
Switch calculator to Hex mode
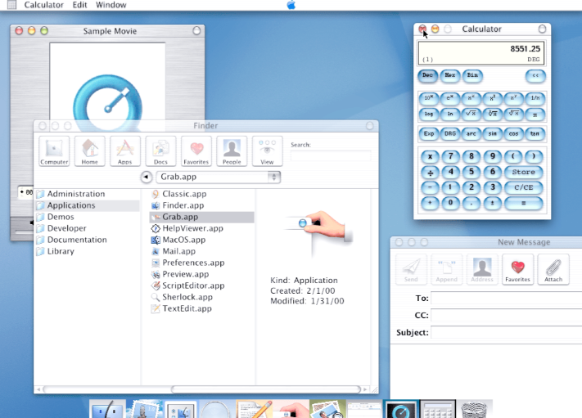click(x=450, y=75)
